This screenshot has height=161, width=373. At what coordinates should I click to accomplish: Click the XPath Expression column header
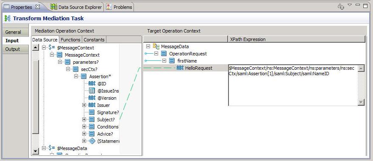coord(296,39)
